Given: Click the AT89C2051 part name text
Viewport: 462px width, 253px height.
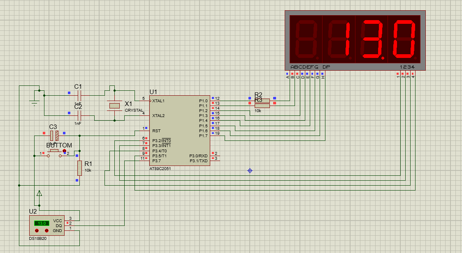Looking at the screenshot, I should [160, 168].
